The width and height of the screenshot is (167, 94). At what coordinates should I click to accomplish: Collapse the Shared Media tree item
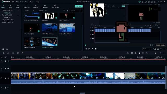click(19, 15)
